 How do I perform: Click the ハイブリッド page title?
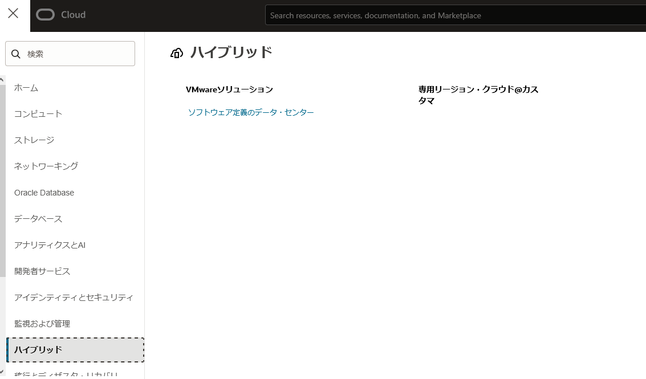[231, 52]
